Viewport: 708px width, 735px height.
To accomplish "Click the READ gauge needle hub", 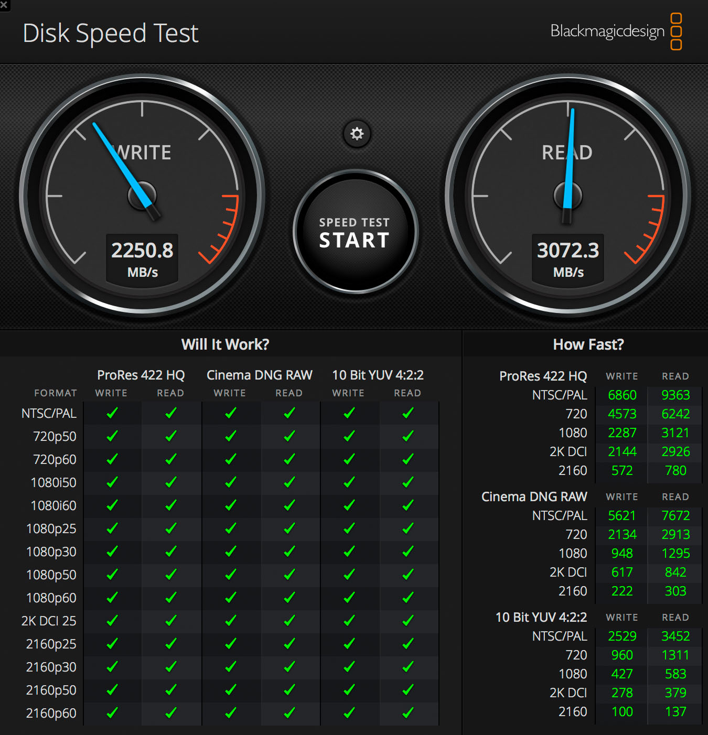I will point(568,196).
